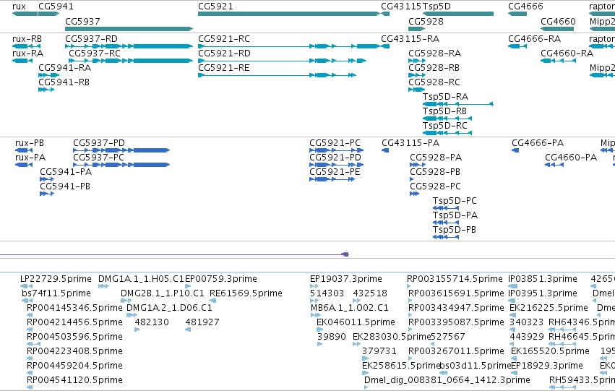Click protein CG5941-PB

point(47,194)
